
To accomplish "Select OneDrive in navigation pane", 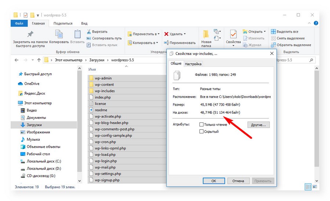I will coord(32,83).
